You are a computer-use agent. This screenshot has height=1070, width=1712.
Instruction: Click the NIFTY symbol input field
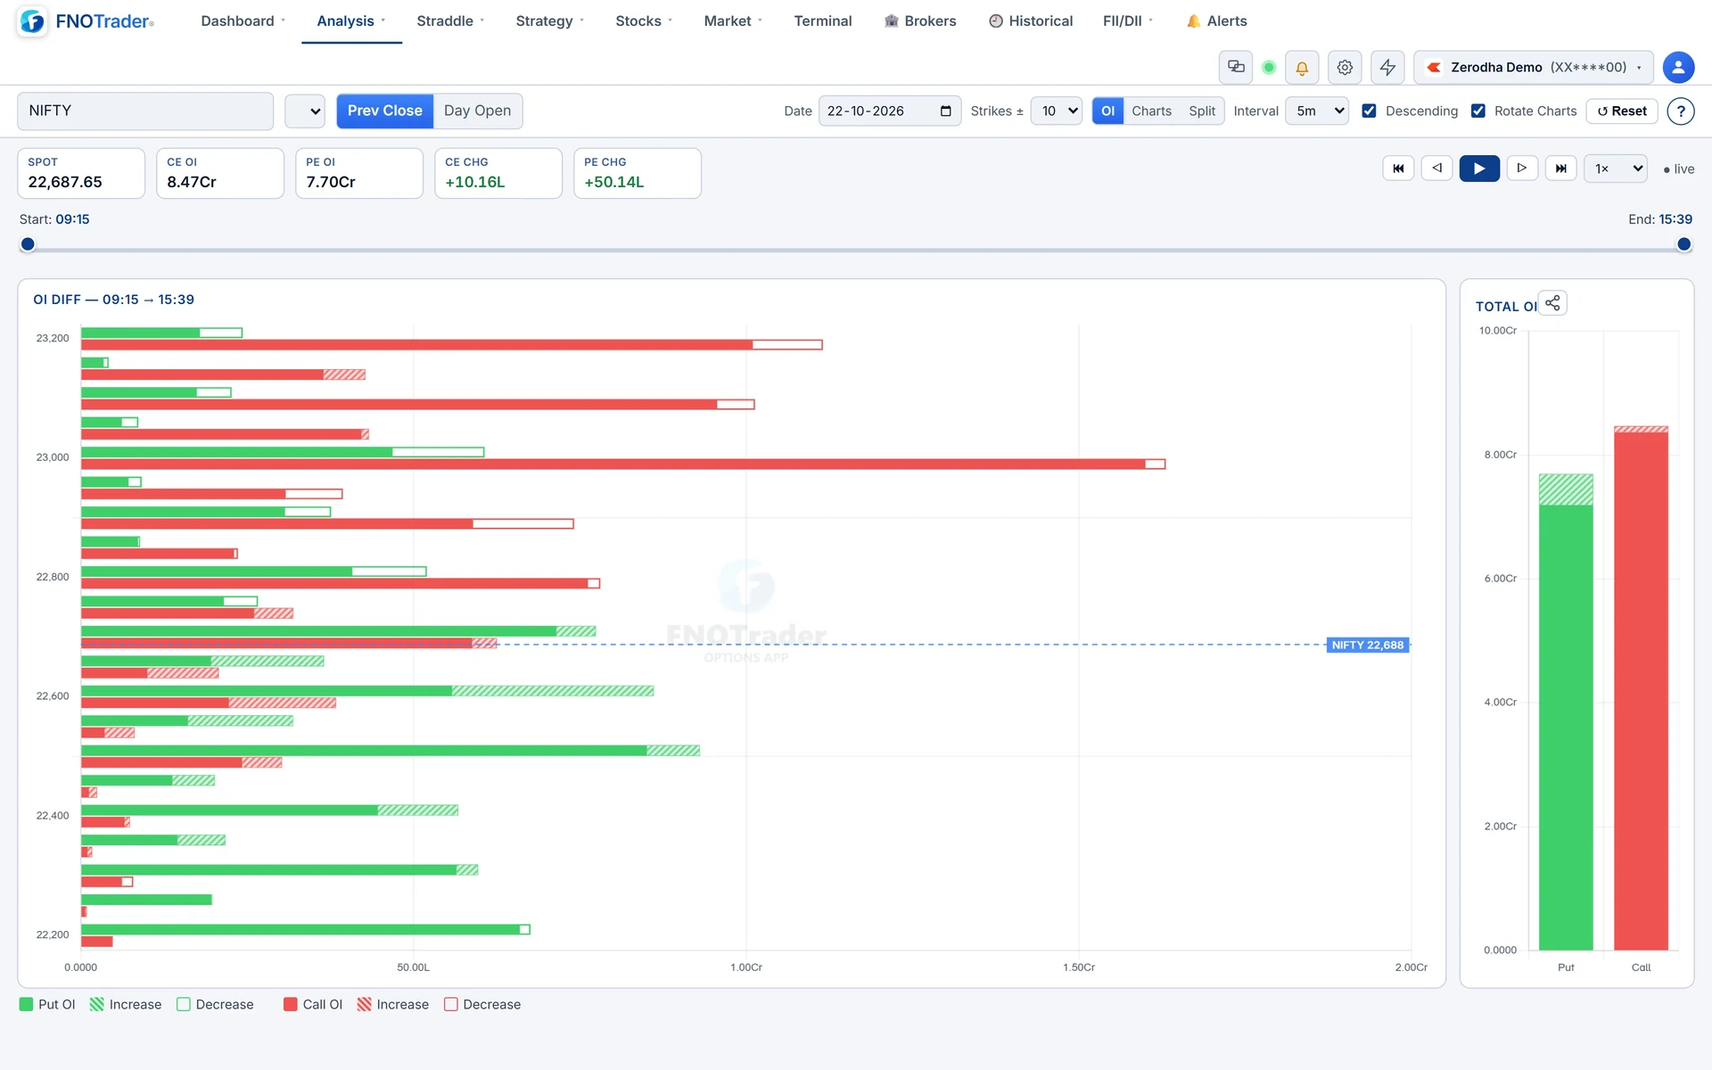[x=145, y=111]
